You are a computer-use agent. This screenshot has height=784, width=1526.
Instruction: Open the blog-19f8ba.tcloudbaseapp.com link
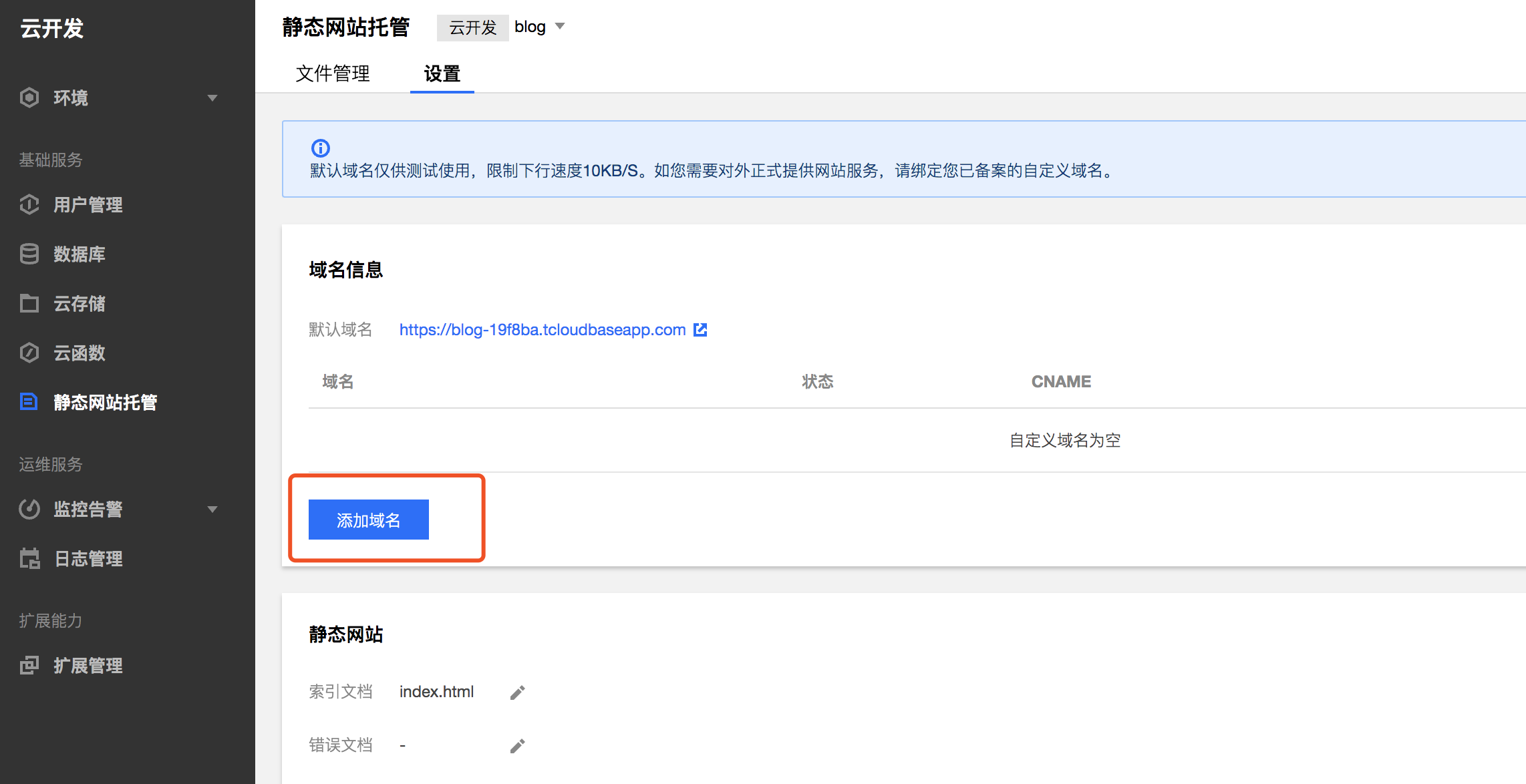point(543,330)
